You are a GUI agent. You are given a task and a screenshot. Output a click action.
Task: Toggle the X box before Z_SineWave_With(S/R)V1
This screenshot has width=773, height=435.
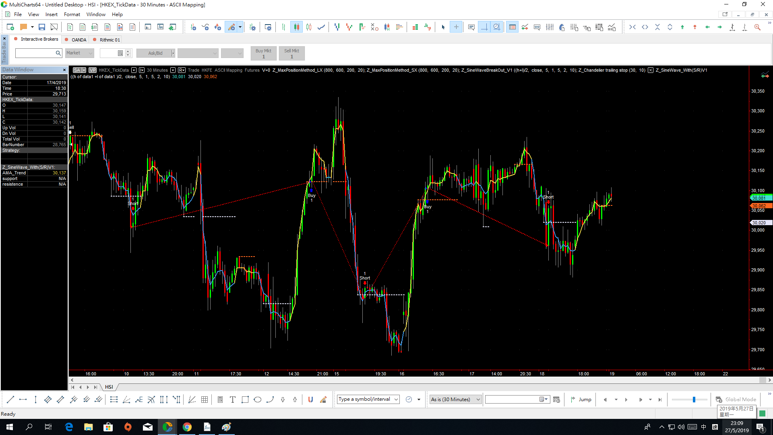point(650,70)
